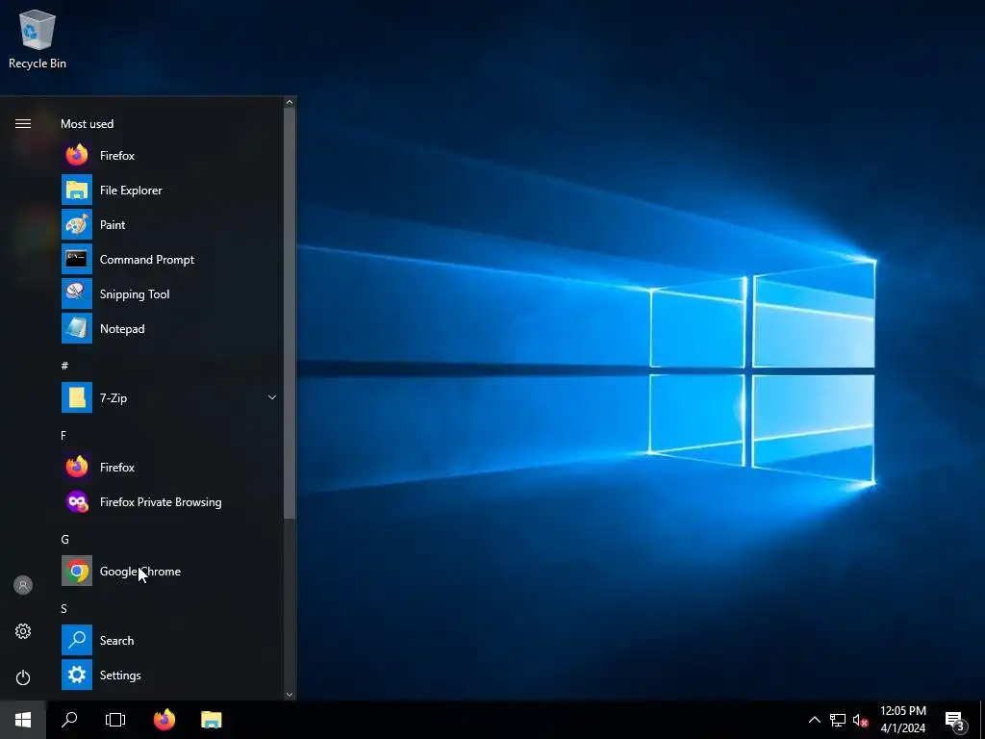Click the Windows Start button
This screenshot has width=985, height=739.
[x=23, y=720]
